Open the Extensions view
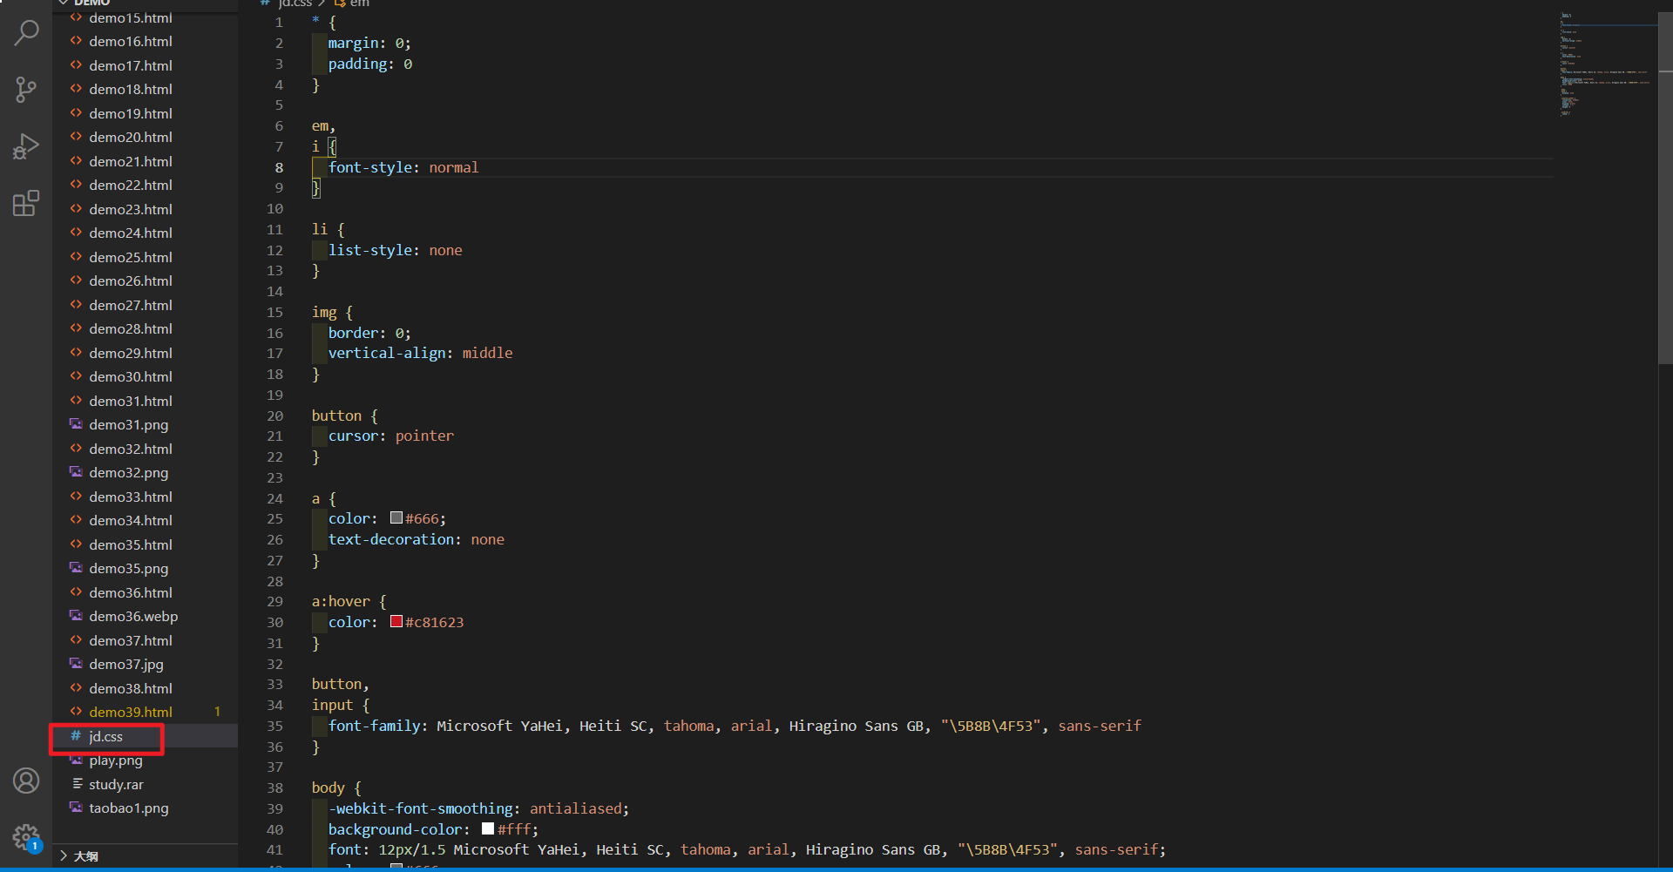Image resolution: width=1673 pixels, height=872 pixels. pyautogui.click(x=26, y=203)
